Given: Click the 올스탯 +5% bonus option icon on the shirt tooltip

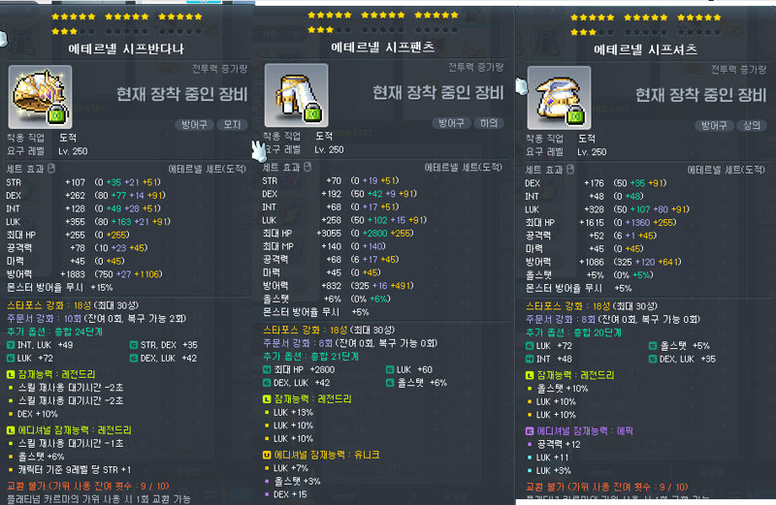Looking at the screenshot, I should click(653, 346).
